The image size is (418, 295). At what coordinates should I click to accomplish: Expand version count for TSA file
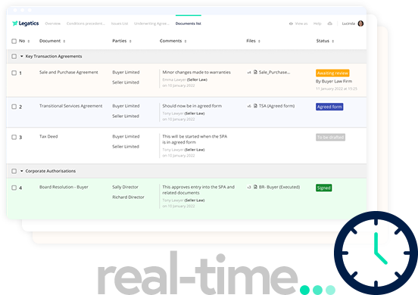pyautogui.click(x=249, y=106)
